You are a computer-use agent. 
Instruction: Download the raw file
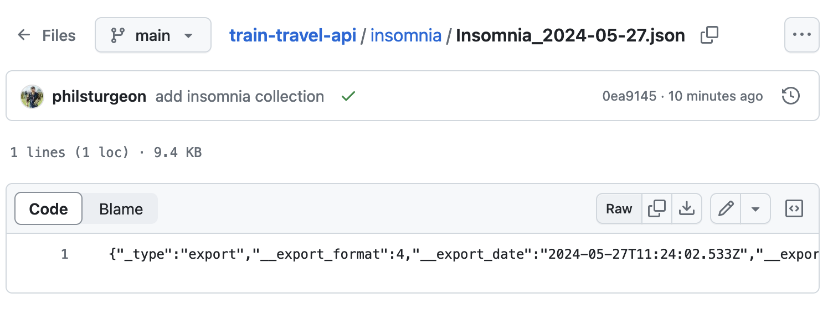tap(687, 208)
